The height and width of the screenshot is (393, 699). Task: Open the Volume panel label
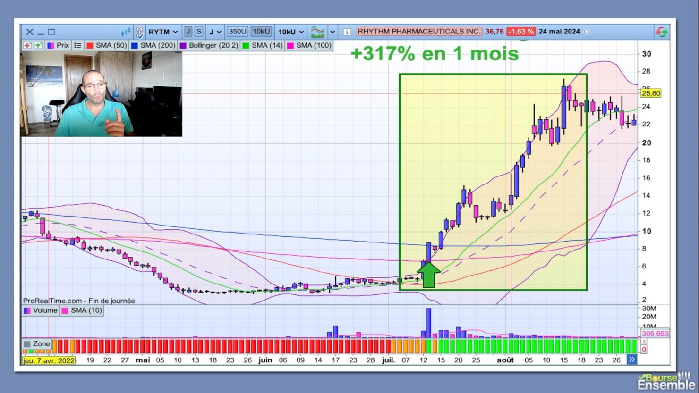pyautogui.click(x=40, y=310)
